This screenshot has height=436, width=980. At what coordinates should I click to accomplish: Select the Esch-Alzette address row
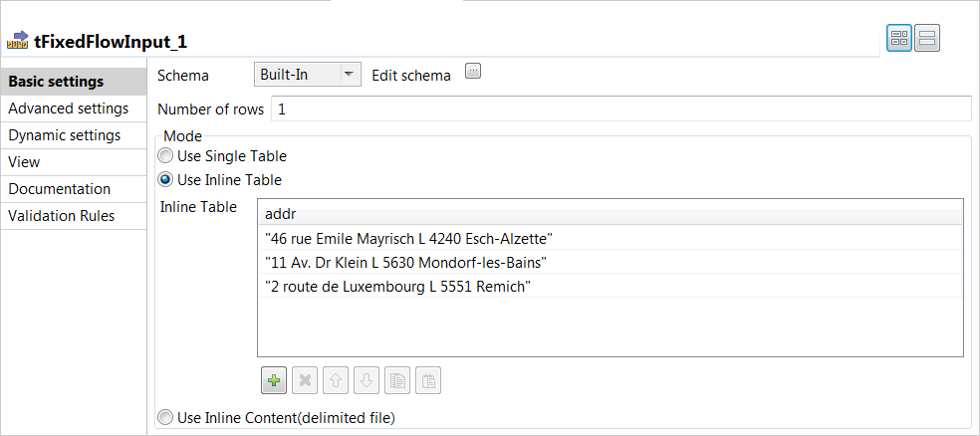409,238
